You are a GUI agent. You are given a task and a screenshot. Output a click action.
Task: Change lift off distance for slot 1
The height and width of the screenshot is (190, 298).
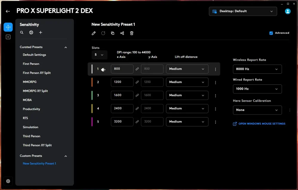pos(187,69)
